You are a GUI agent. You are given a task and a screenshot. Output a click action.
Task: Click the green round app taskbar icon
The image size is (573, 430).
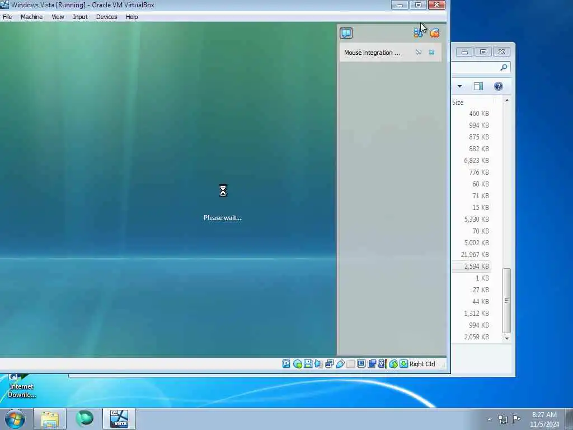(84, 419)
